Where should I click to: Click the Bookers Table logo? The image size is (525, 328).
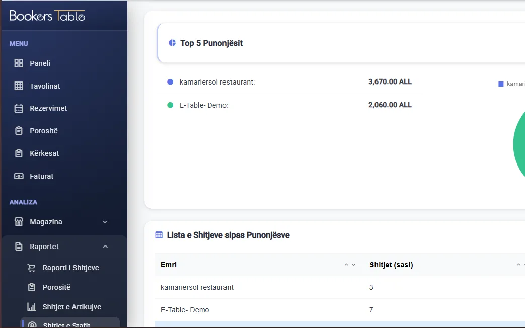click(47, 16)
